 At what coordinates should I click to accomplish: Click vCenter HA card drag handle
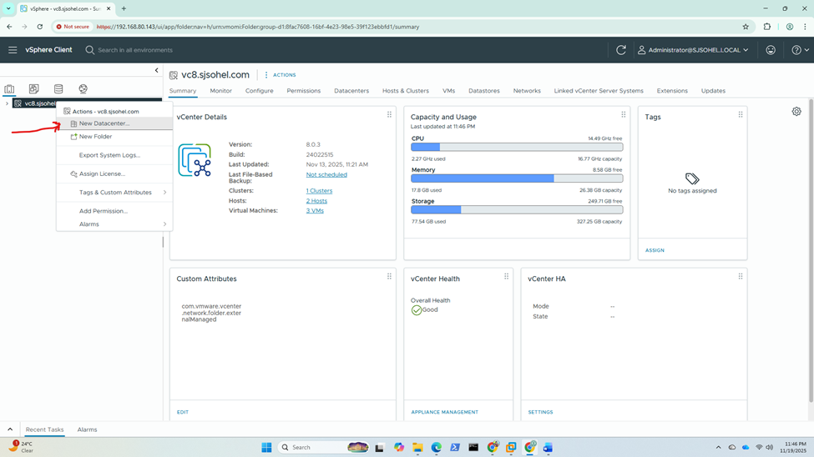point(741,277)
